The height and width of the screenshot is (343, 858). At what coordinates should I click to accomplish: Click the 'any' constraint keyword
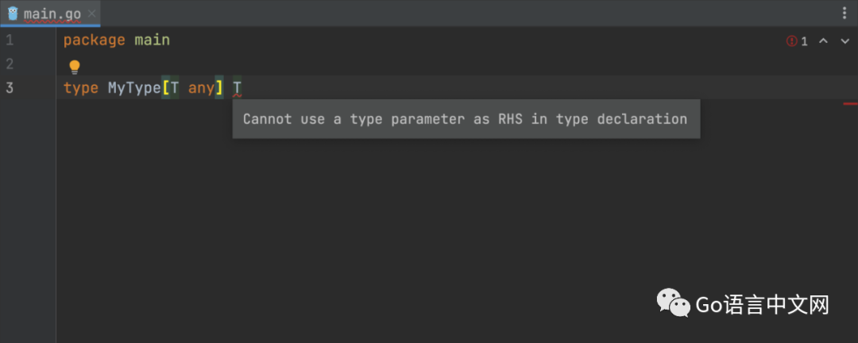click(201, 88)
